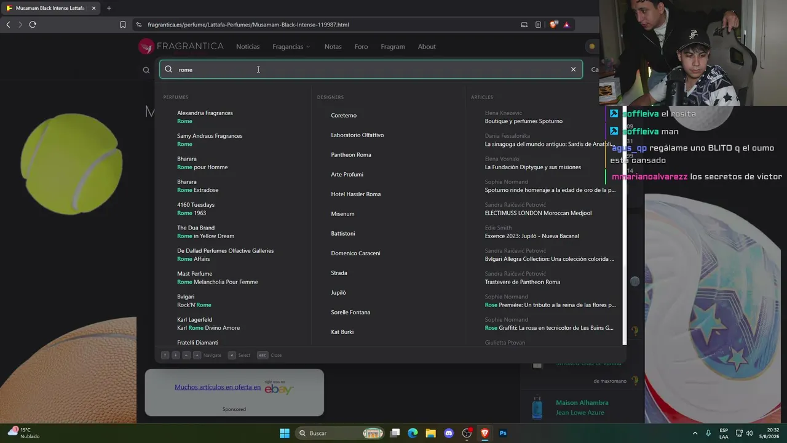The height and width of the screenshot is (443, 787).
Task: Open Bharara Rome Extradose result
Action: (x=197, y=186)
